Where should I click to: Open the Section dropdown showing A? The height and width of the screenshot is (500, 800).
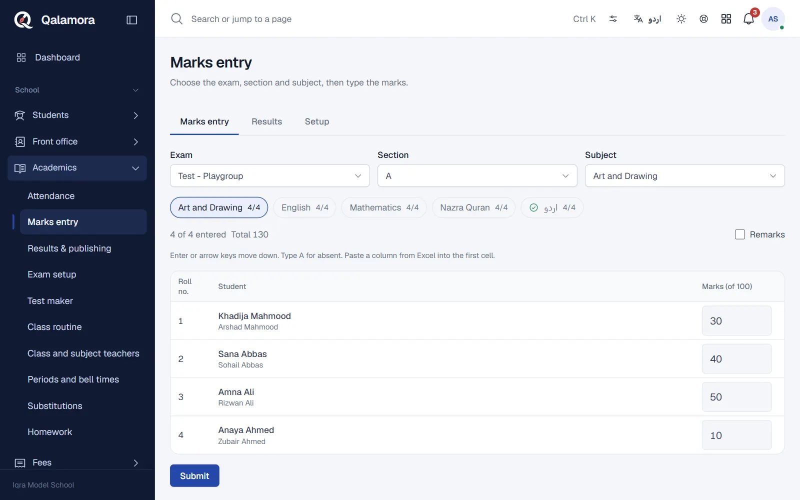point(477,176)
